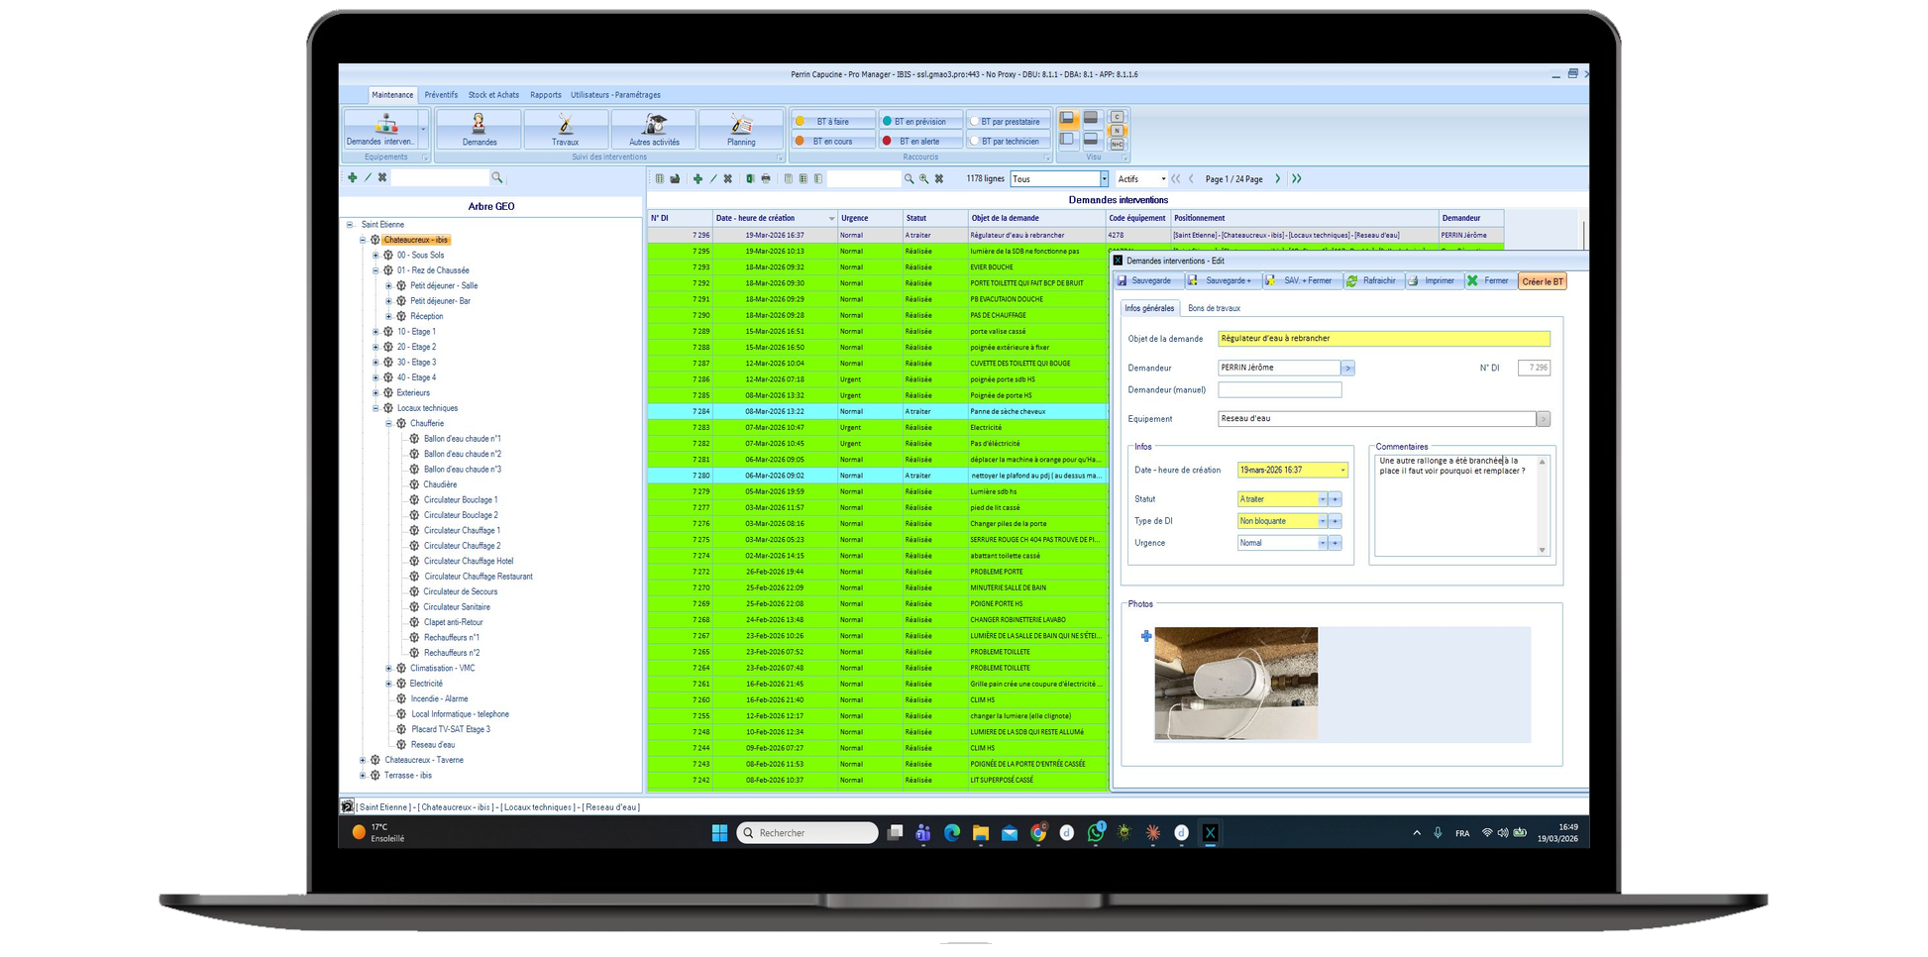The width and height of the screenshot is (1928, 957).
Task: Open Autres activités from the ribbon
Action: pos(654,129)
